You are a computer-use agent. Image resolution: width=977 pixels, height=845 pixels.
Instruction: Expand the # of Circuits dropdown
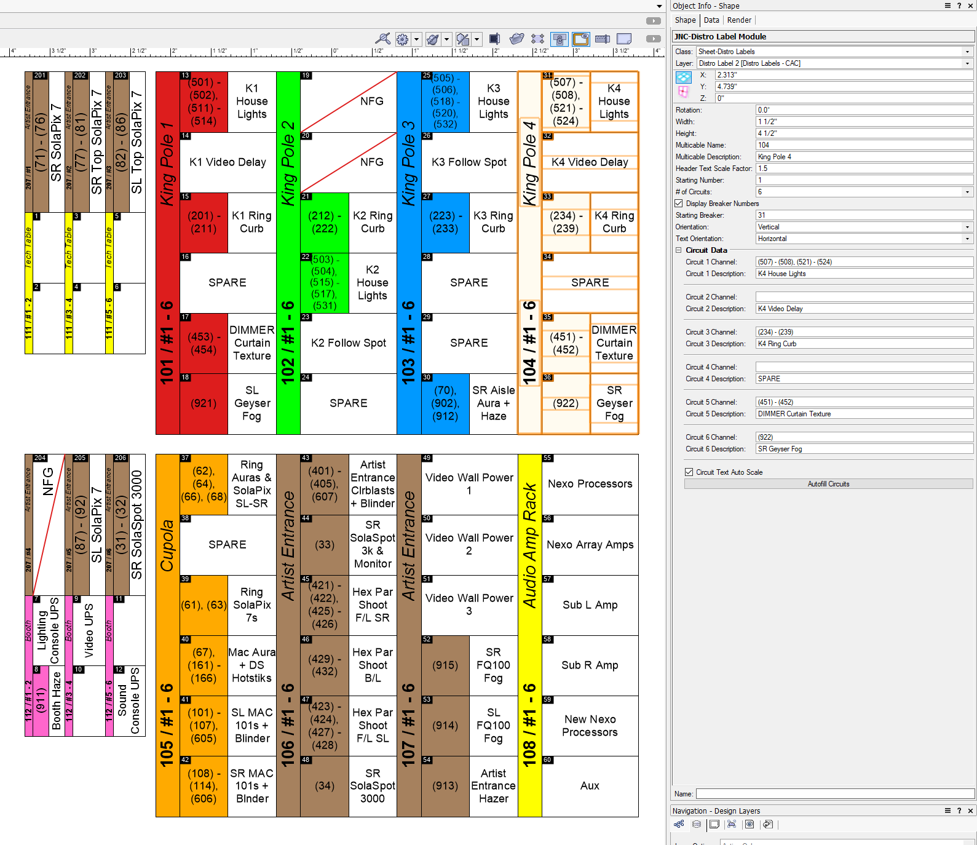tap(967, 192)
